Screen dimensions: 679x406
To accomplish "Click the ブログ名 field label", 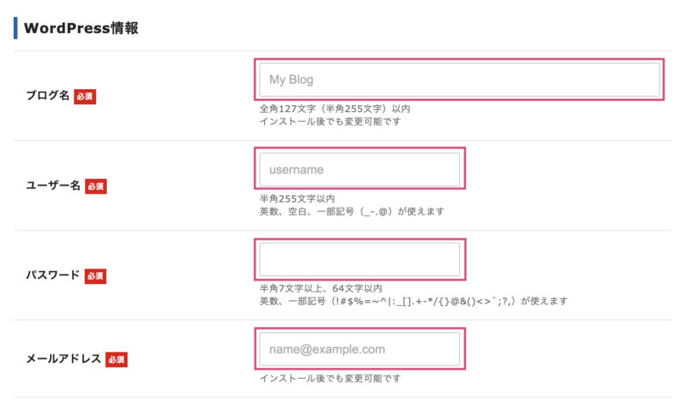I will coord(48,96).
